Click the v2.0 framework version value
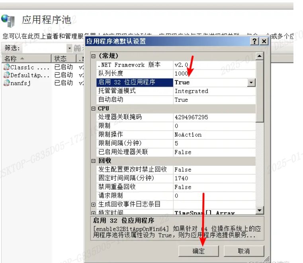Image resolution: width=303 pixels, height=263 pixels. pos(181,65)
